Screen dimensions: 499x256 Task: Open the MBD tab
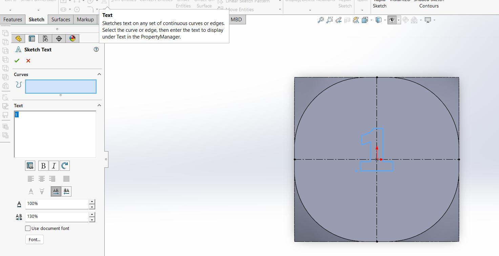pyautogui.click(x=236, y=20)
